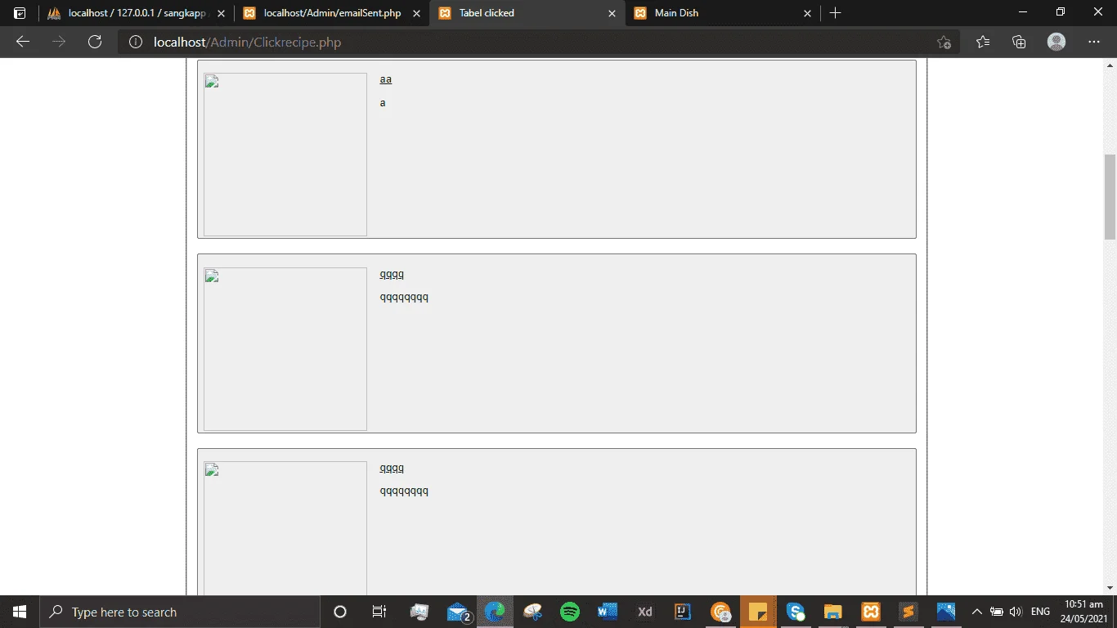The height and width of the screenshot is (628, 1117).
Task: Close the Main Dish tab
Action: pos(807,13)
